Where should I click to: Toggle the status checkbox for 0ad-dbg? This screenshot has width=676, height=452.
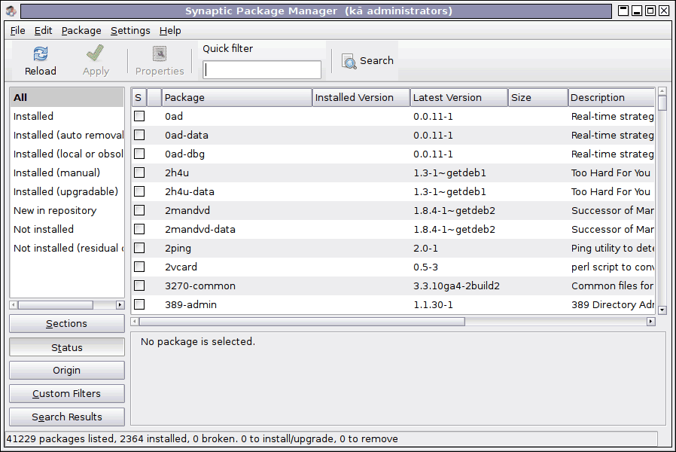pyautogui.click(x=139, y=154)
